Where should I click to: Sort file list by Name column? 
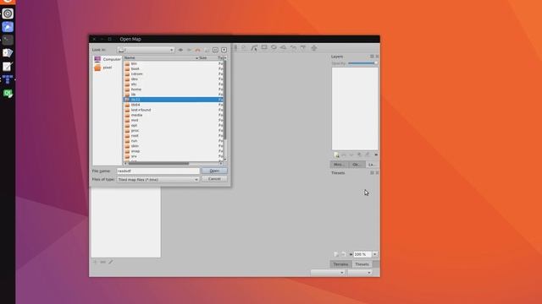pos(161,58)
